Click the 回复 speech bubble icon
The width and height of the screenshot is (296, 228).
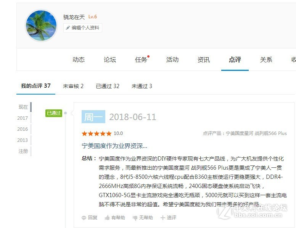click(x=84, y=218)
